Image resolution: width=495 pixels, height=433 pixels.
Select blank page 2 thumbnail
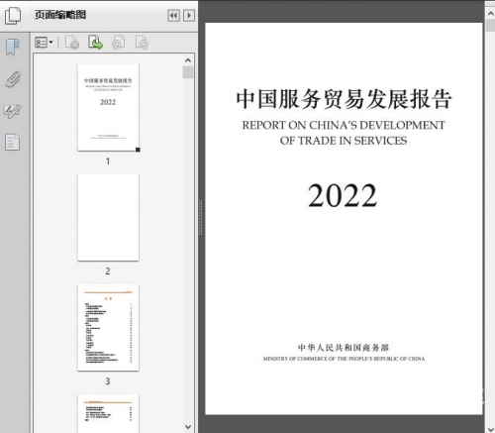[x=108, y=217]
